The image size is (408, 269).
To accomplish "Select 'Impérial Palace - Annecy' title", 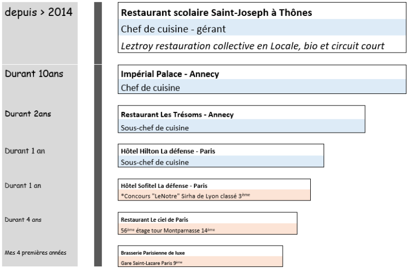I will pos(170,74).
